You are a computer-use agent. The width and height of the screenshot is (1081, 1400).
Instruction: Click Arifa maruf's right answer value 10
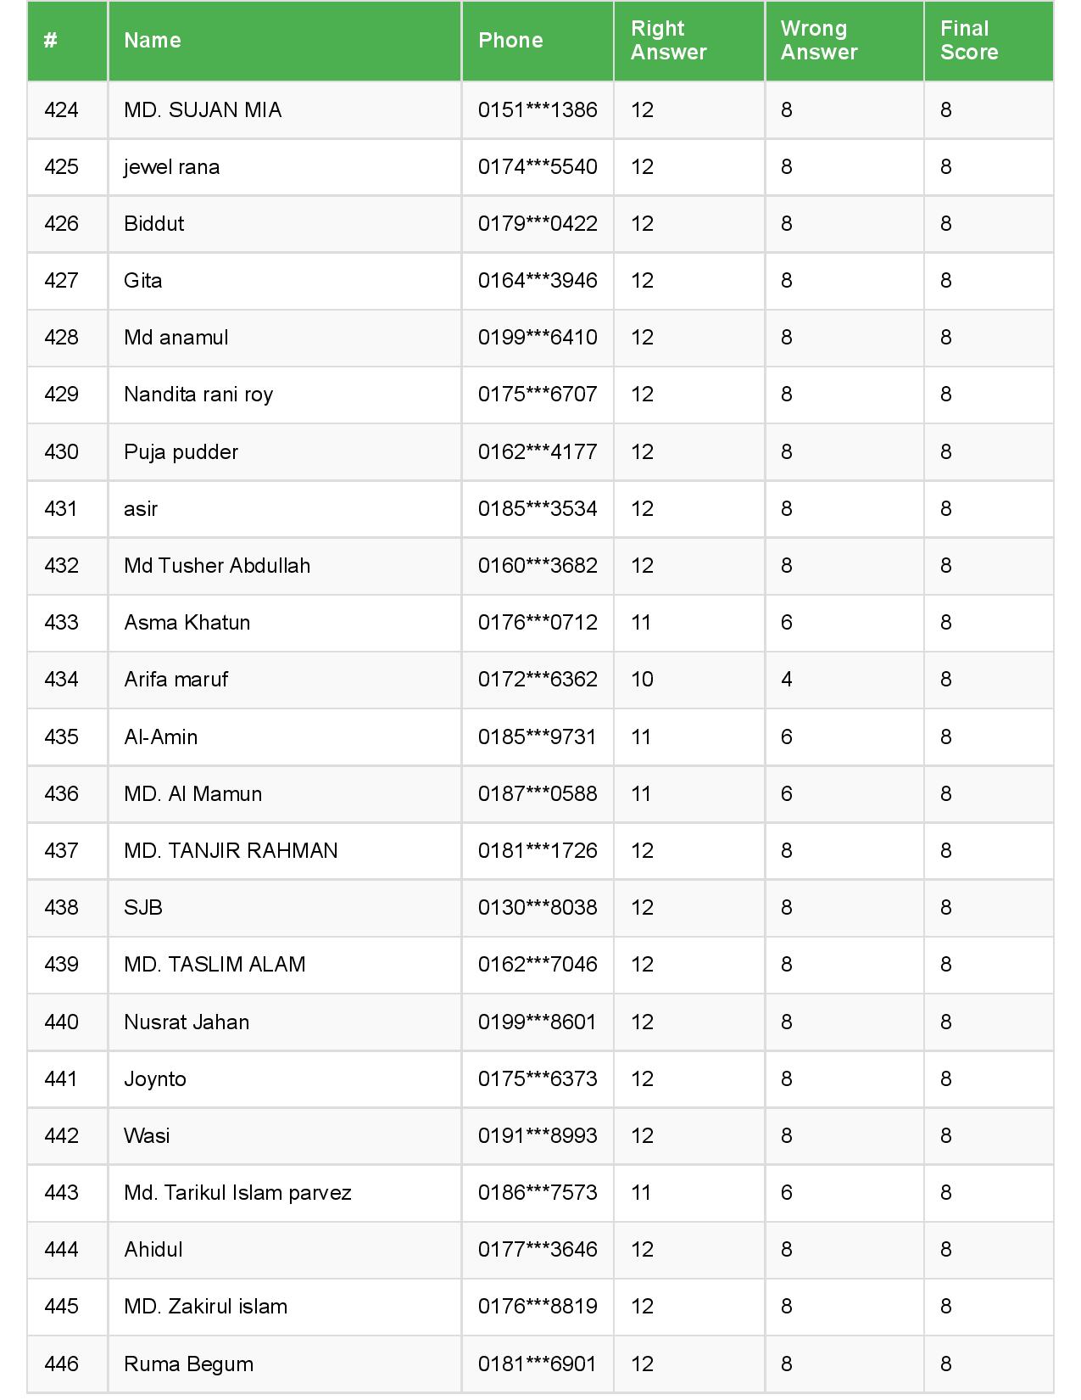[x=642, y=680]
